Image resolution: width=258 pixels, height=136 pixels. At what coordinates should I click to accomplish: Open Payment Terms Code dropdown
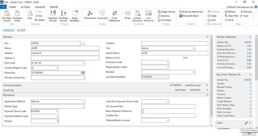(x=57, y=111)
